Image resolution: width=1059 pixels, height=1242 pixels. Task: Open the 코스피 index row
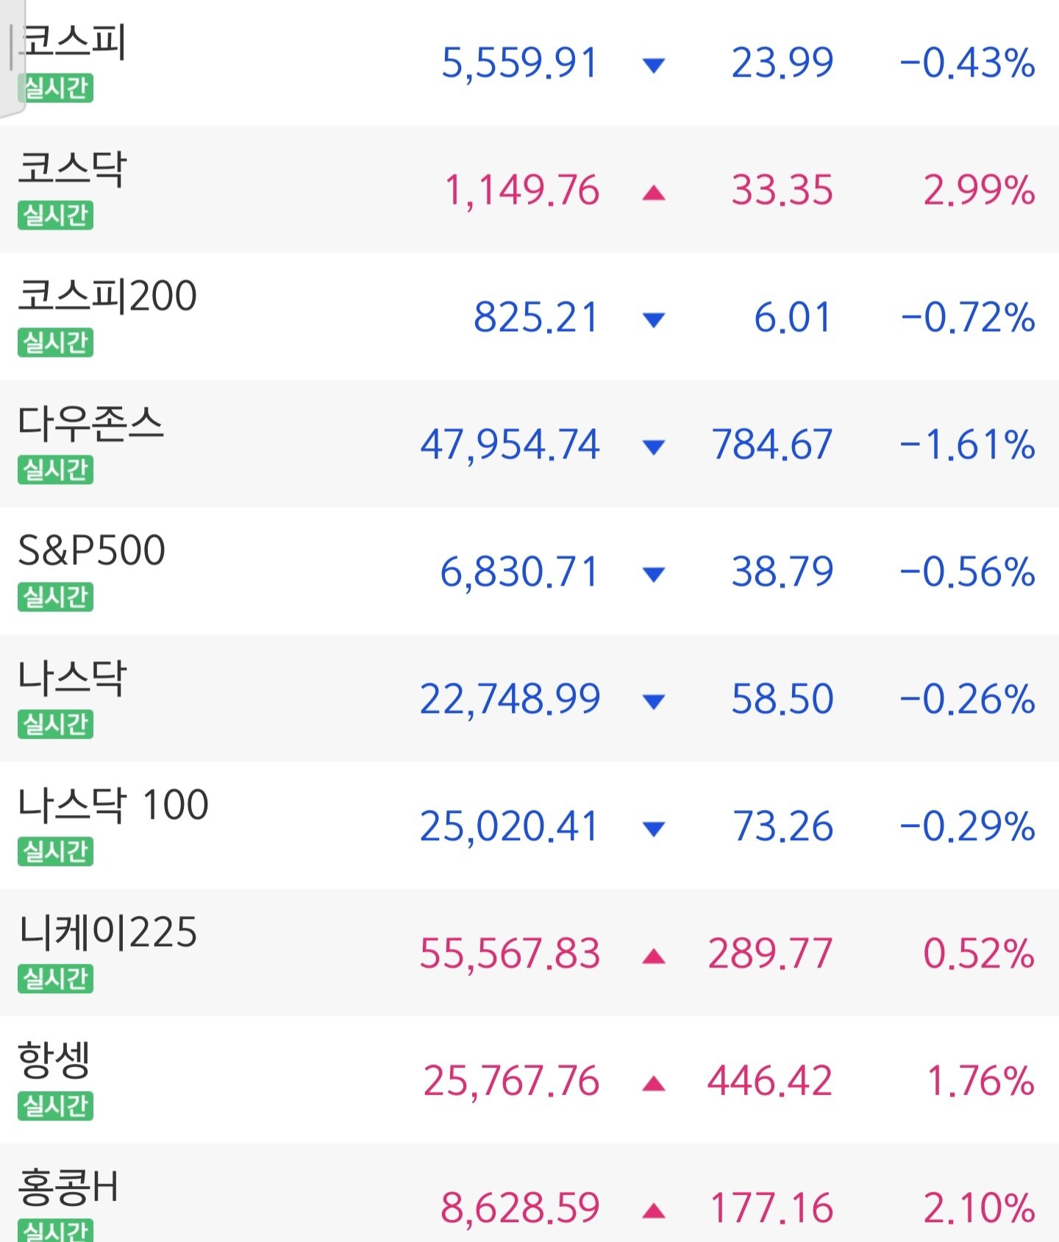(x=529, y=63)
